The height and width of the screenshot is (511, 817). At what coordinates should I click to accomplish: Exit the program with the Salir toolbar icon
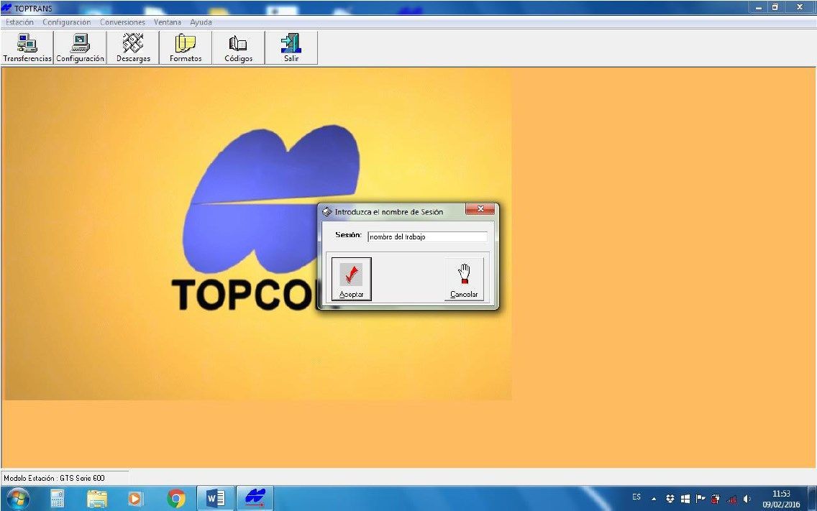tap(291, 48)
